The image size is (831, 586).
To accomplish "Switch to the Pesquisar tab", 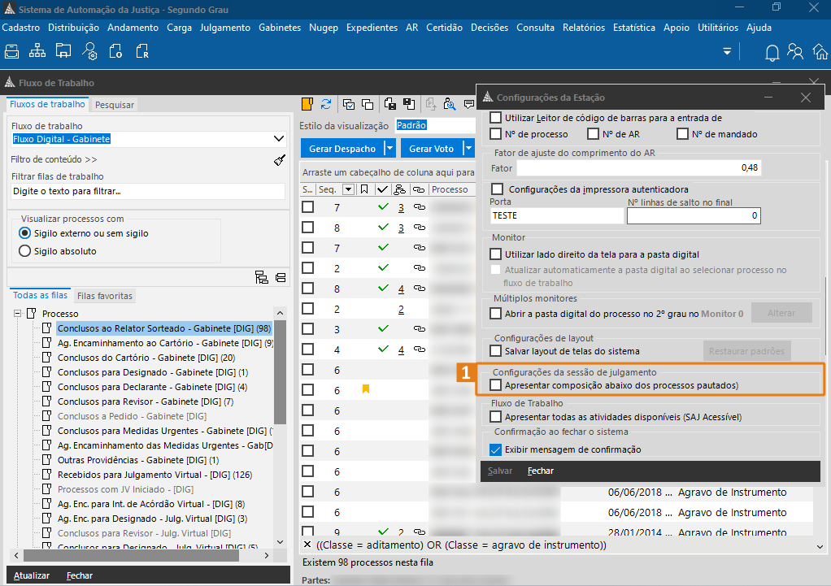I will 115,104.
